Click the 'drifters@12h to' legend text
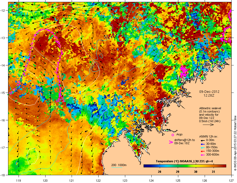 pos(184,140)
